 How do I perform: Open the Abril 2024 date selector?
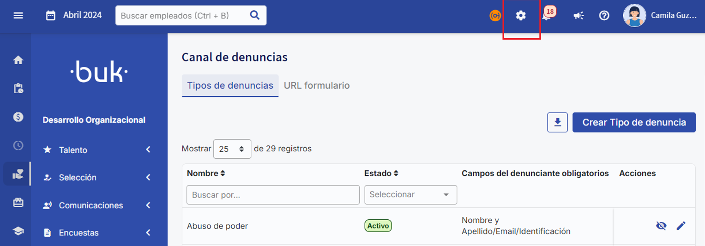(x=74, y=16)
